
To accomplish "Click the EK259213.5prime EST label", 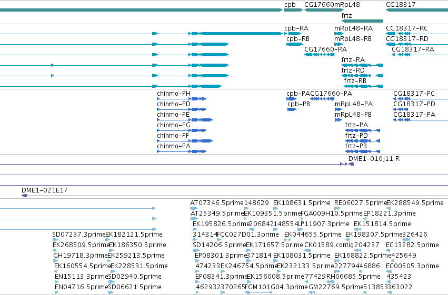I will (x=136, y=256).
